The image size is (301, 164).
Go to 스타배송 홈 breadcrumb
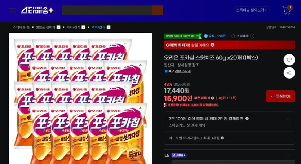pos(21,27)
